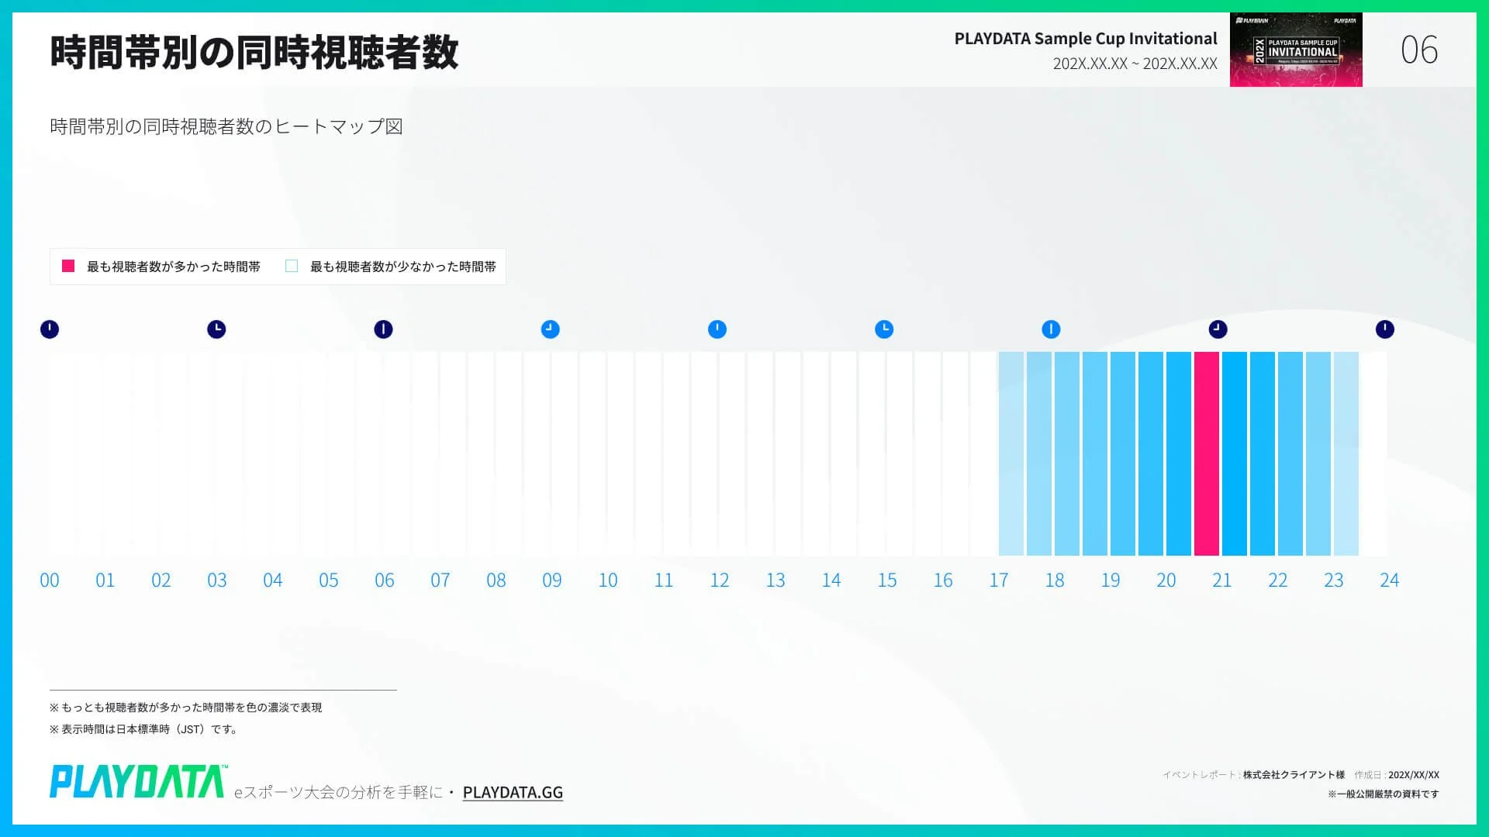Select the pink peak-viewership bar at 20:30
The width and height of the screenshot is (1489, 837).
(1207, 453)
